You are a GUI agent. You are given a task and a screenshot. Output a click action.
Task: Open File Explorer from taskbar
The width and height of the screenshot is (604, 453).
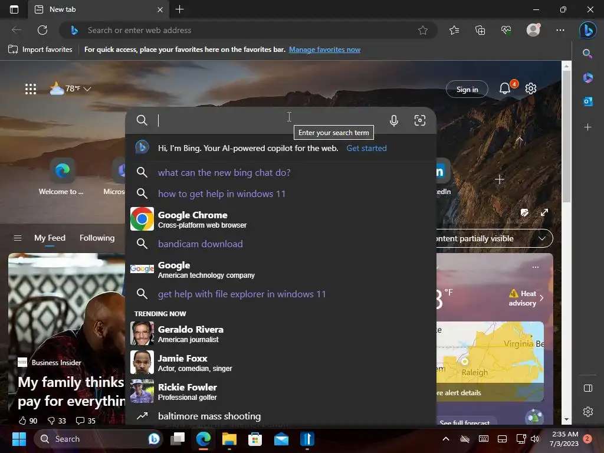click(229, 439)
